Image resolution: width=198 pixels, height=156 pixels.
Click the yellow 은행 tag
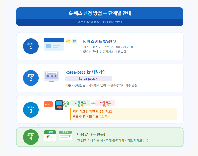(68, 41)
